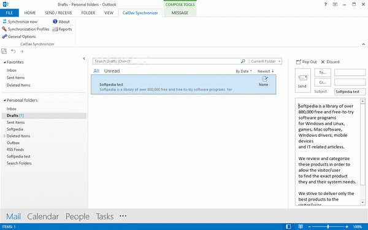Switch to the MESSAGE compose tab
Image resolution: width=368 pixels, height=230 pixels.
coord(180,13)
